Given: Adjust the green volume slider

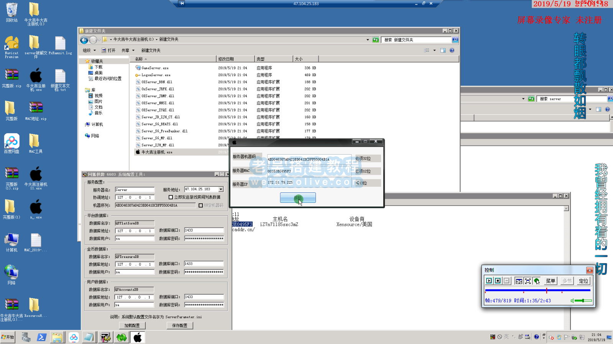Looking at the screenshot, I should (583, 301).
